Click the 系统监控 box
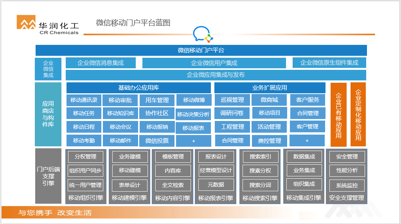 347,185
